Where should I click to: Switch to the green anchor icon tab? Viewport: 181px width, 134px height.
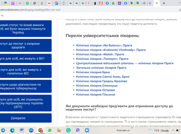coord(42,3)
